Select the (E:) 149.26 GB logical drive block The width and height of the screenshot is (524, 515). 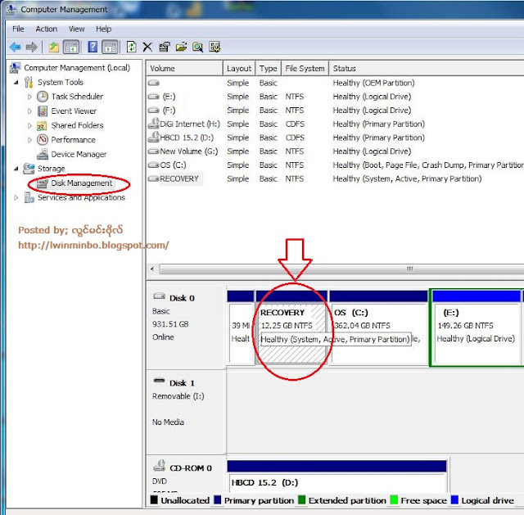click(477, 328)
